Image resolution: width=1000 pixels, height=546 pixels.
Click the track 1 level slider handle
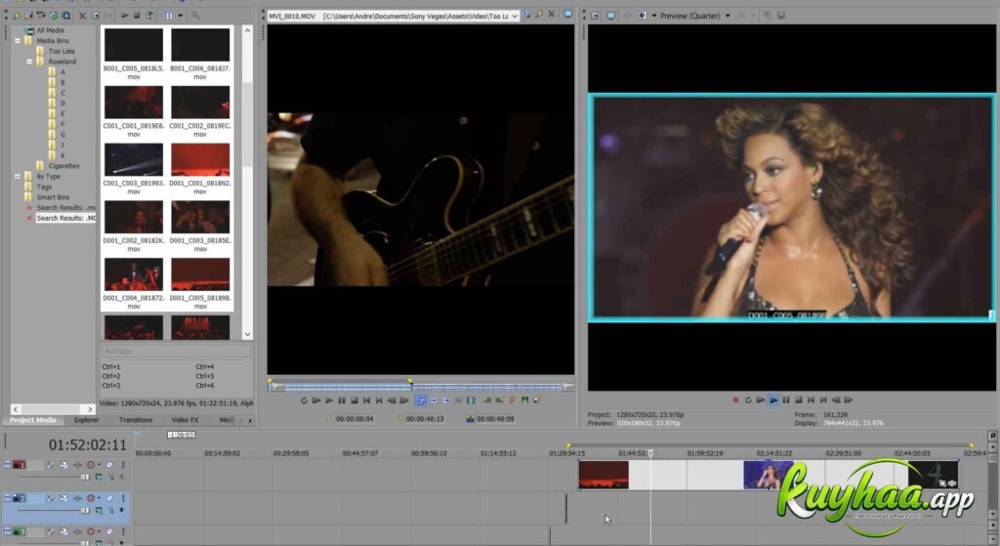point(84,477)
